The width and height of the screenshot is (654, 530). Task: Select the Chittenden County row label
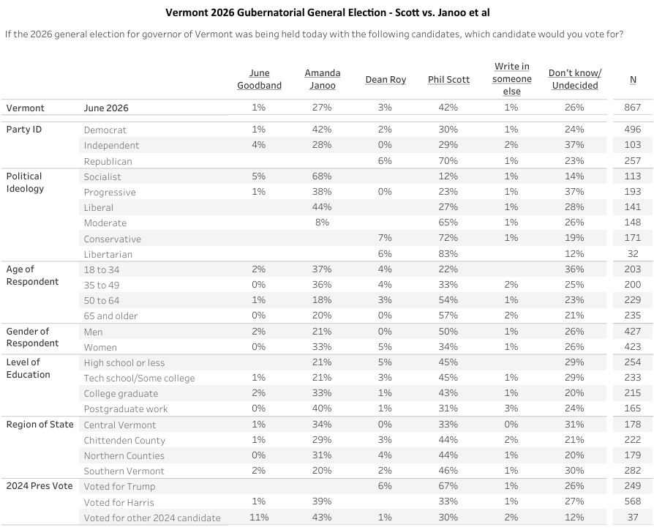click(x=124, y=440)
